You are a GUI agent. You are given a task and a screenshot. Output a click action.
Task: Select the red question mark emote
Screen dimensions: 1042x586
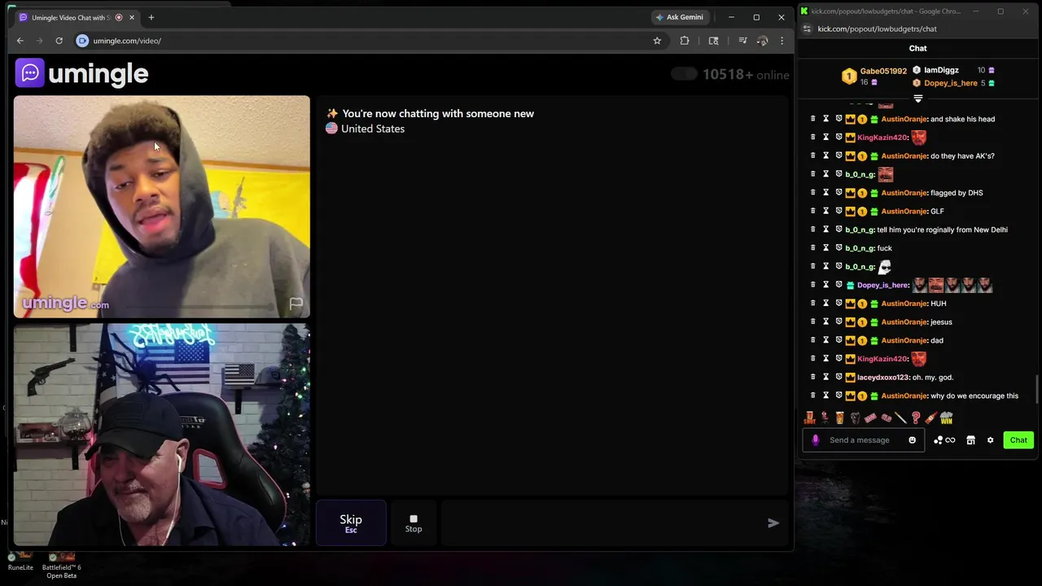(916, 418)
